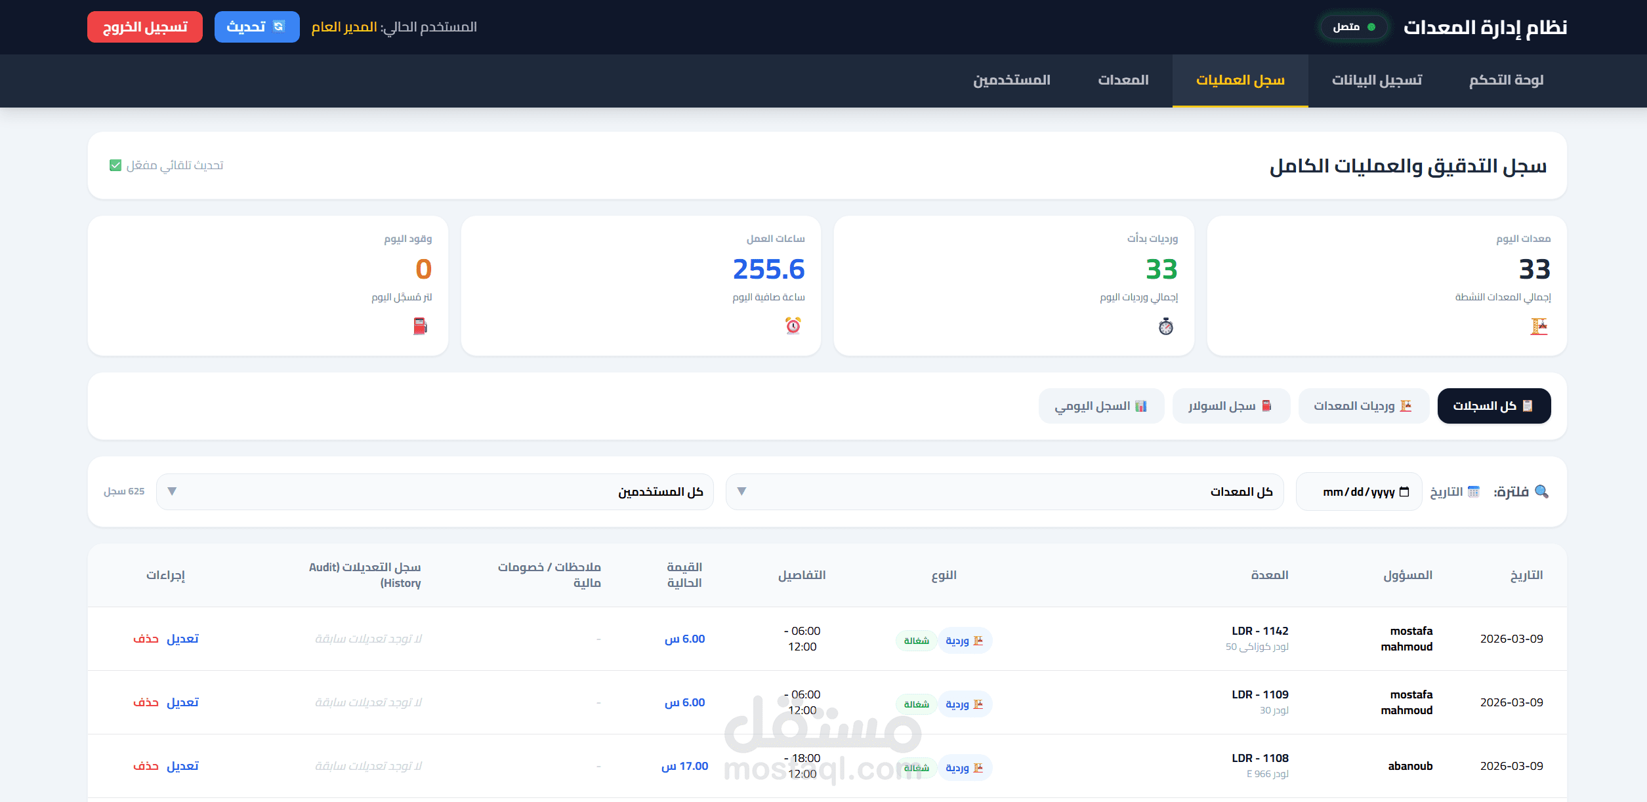Open the لوحة التحكم tab
The image size is (1647, 802).
point(1505,80)
